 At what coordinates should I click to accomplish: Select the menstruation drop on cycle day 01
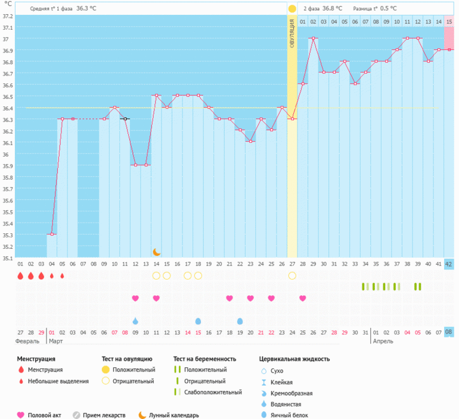(20, 276)
